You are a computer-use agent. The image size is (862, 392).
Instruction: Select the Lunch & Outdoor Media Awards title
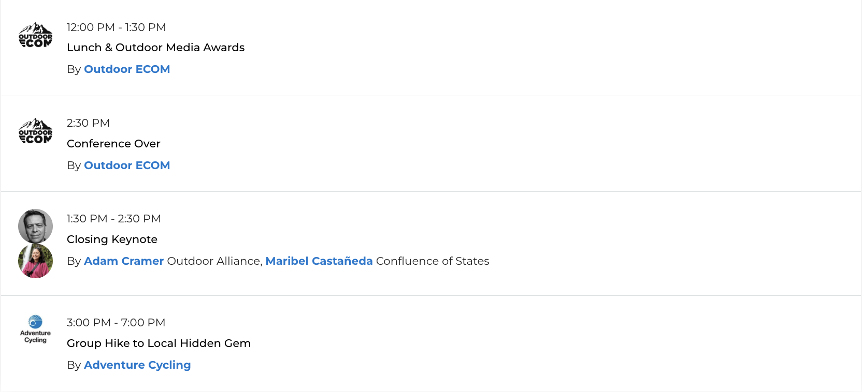coord(155,48)
